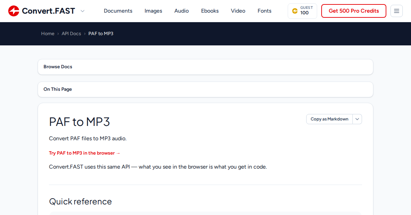The width and height of the screenshot is (411, 215).
Task: Follow Try PAF to MP3 in browser link
Action: tap(85, 153)
